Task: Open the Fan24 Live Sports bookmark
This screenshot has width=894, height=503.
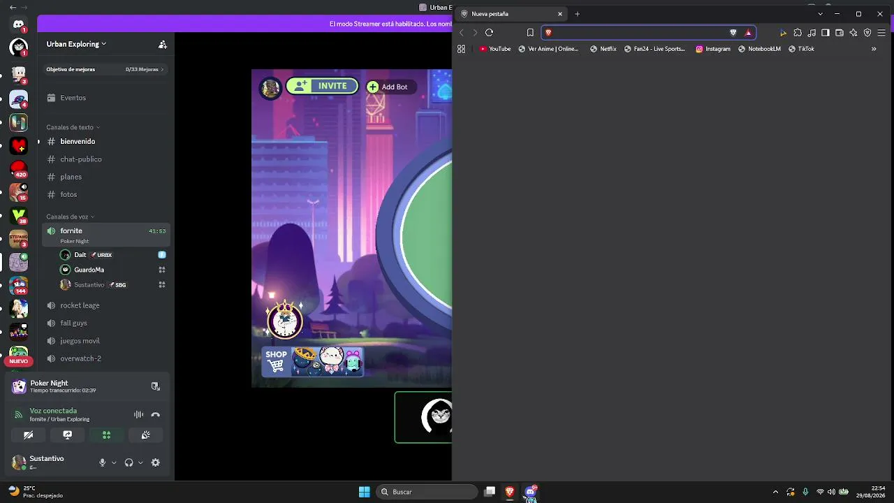Action: click(654, 49)
